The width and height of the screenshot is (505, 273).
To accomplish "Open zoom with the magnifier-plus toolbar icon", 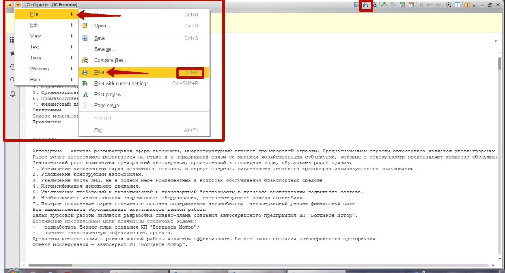I will coord(449,4).
